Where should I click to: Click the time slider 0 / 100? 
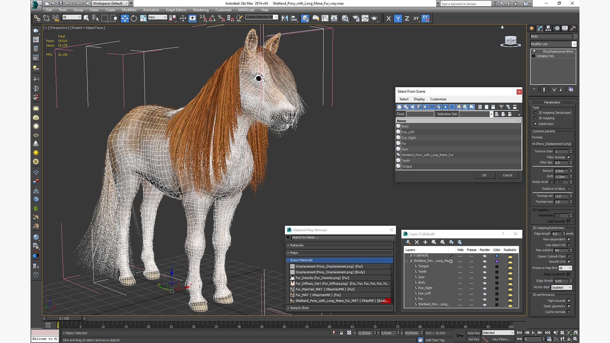tap(64, 318)
